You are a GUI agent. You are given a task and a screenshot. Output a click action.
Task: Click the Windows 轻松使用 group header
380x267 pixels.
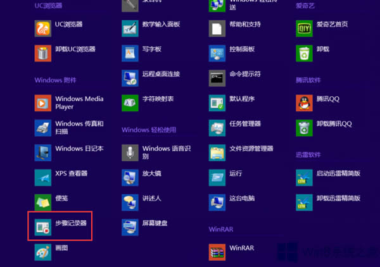[149, 130]
